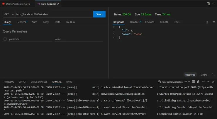Image resolution: width=217 pixels, height=119 pixels.
Task: Click the request URL input field
Action: tap(54, 14)
